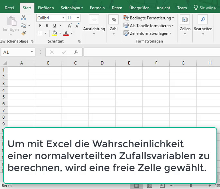
Task: Open Bedingte Formatierung menu
Action: 149,18
